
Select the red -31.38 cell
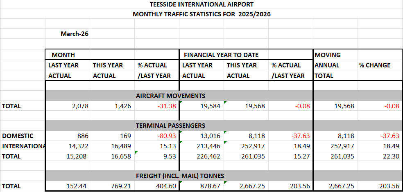coord(156,106)
